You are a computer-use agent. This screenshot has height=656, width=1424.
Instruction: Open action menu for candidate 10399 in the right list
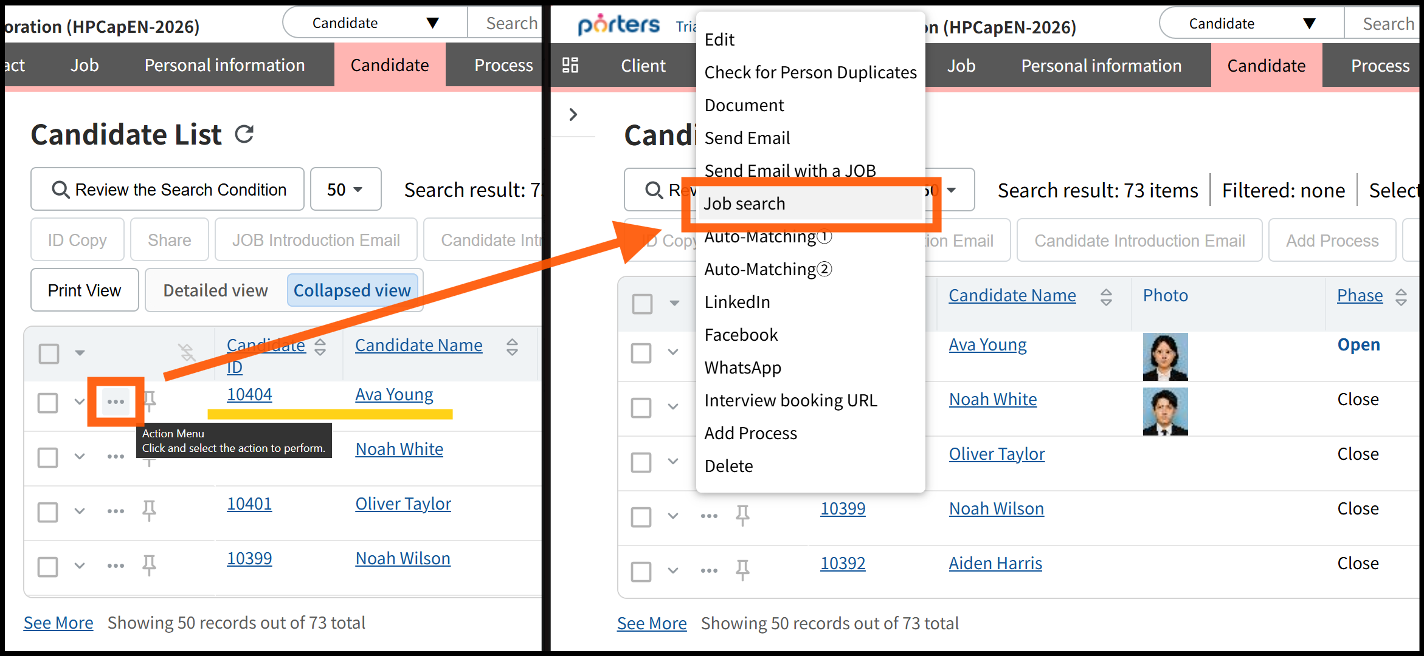[709, 516]
